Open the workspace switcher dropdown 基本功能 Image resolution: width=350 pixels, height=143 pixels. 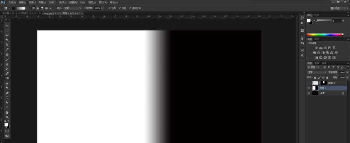coord(339,8)
